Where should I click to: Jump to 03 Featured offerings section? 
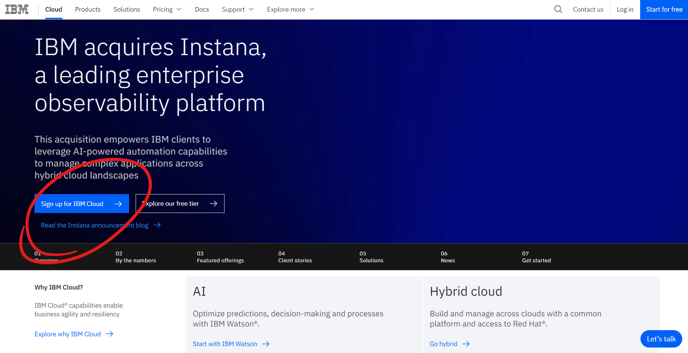coord(220,257)
